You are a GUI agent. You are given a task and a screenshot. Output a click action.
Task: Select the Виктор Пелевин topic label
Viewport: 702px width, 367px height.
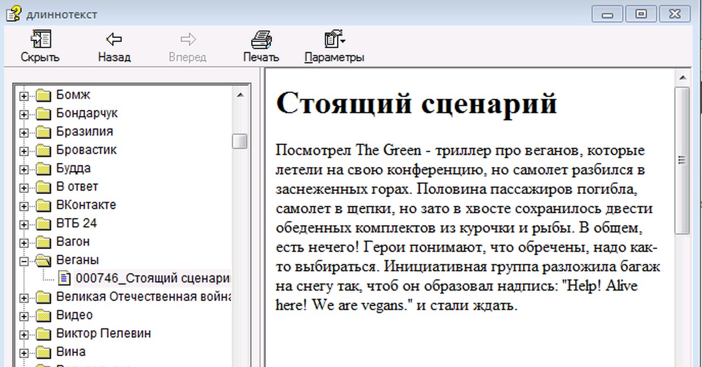104,334
